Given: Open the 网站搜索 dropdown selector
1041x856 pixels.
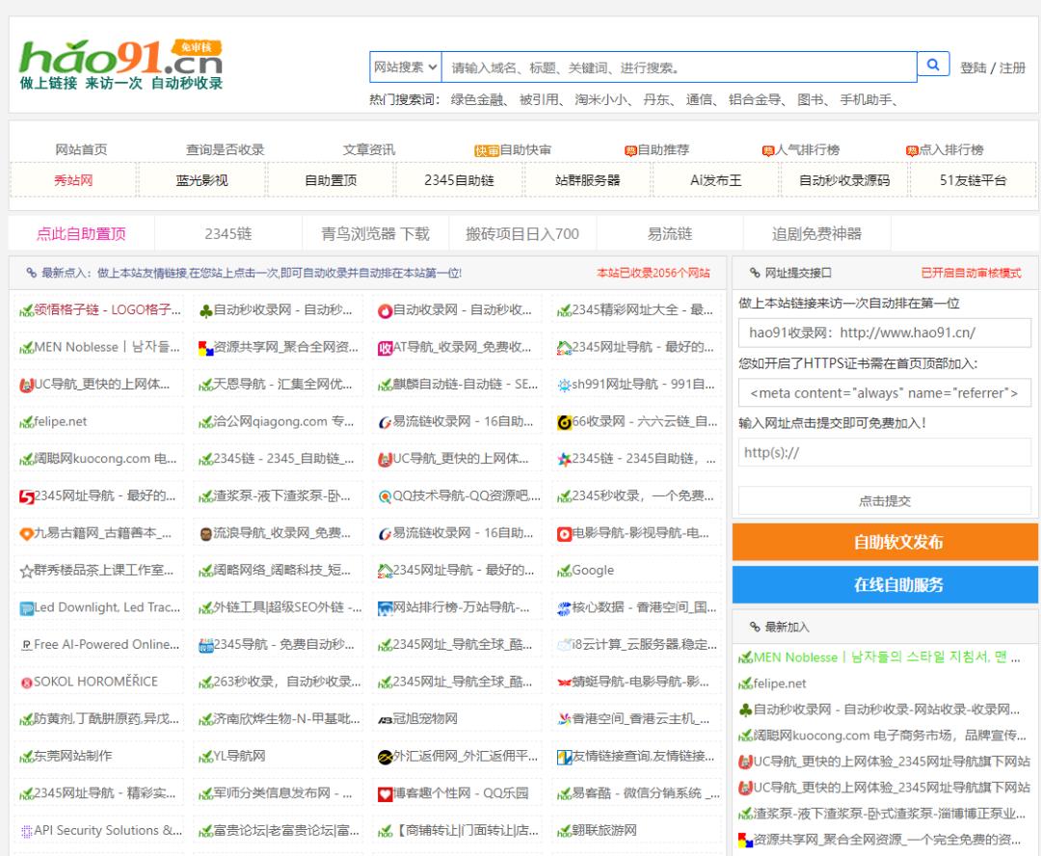Looking at the screenshot, I should click(406, 67).
